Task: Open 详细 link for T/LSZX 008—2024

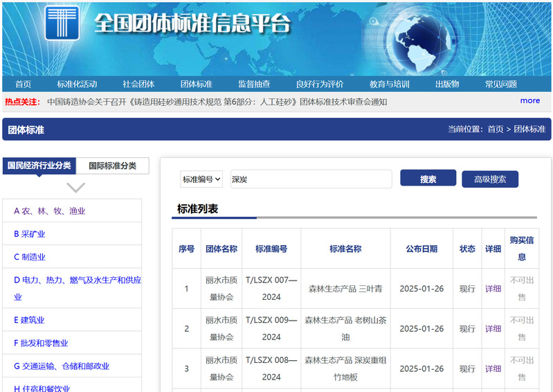Action: (493, 368)
